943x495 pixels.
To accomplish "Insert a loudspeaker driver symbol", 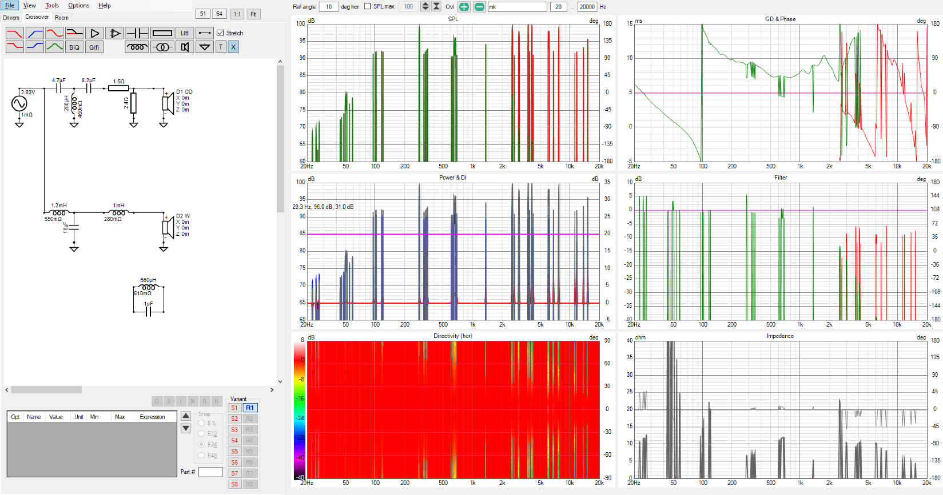I will tap(185, 47).
